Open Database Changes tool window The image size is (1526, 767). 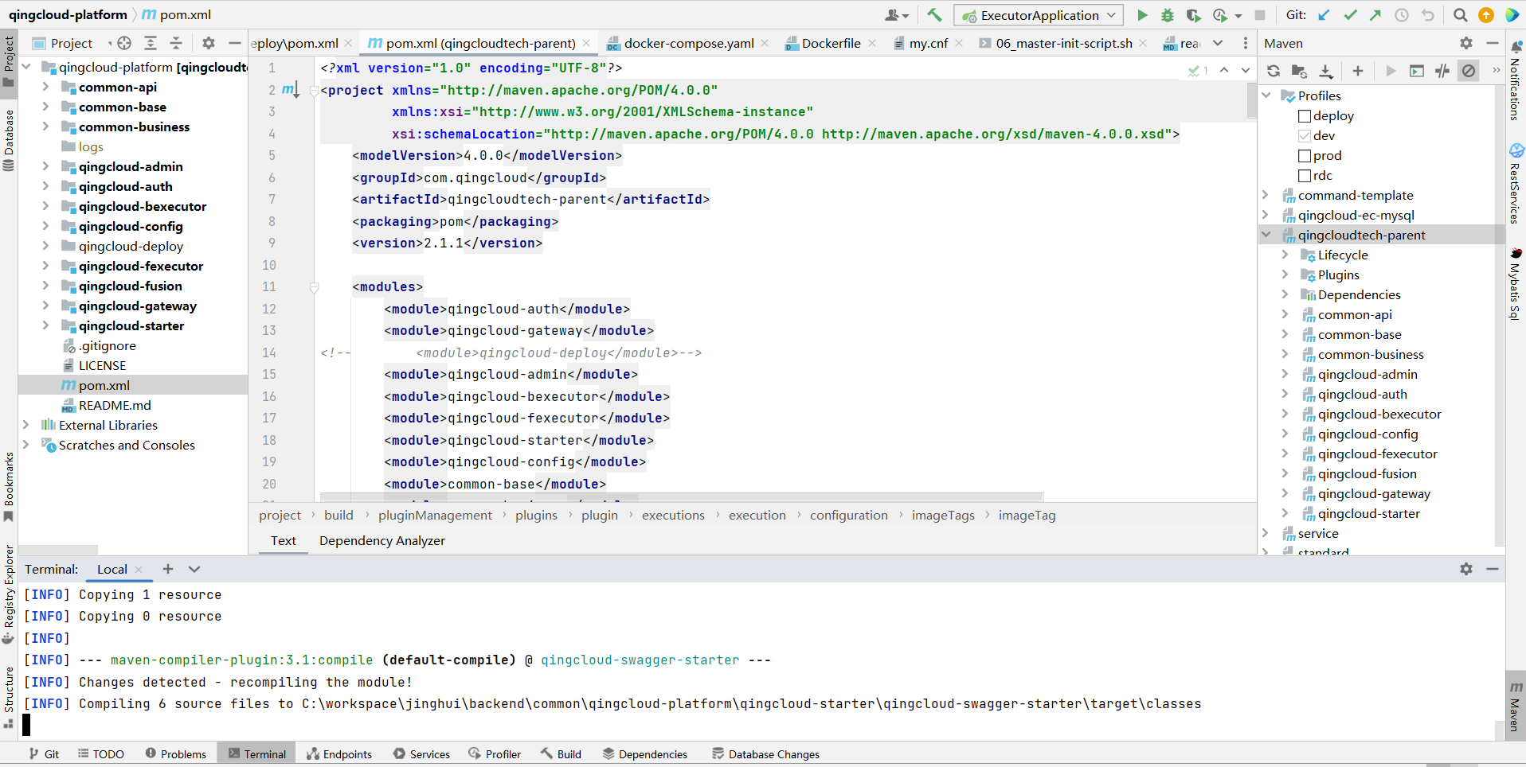pyautogui.click(x=765, y=754)
